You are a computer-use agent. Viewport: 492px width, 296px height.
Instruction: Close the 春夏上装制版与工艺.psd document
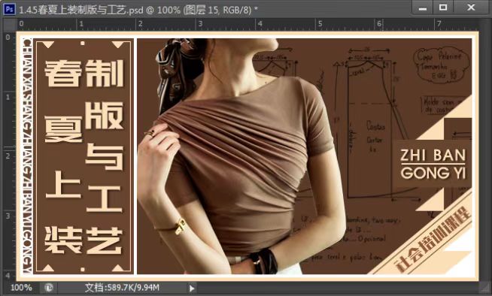(471, 8)
